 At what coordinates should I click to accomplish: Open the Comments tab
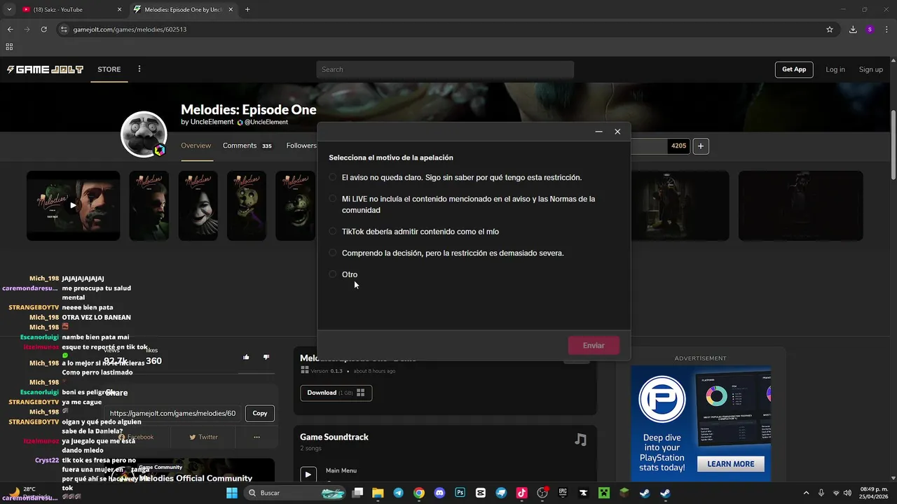(247, 146)
